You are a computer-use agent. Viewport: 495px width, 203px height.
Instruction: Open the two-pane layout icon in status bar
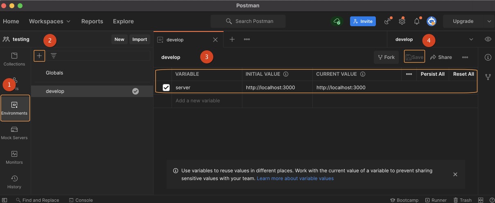point(481,200)
